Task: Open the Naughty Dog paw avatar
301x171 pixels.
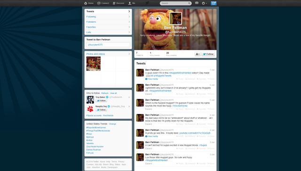Action: coord(90,109)
